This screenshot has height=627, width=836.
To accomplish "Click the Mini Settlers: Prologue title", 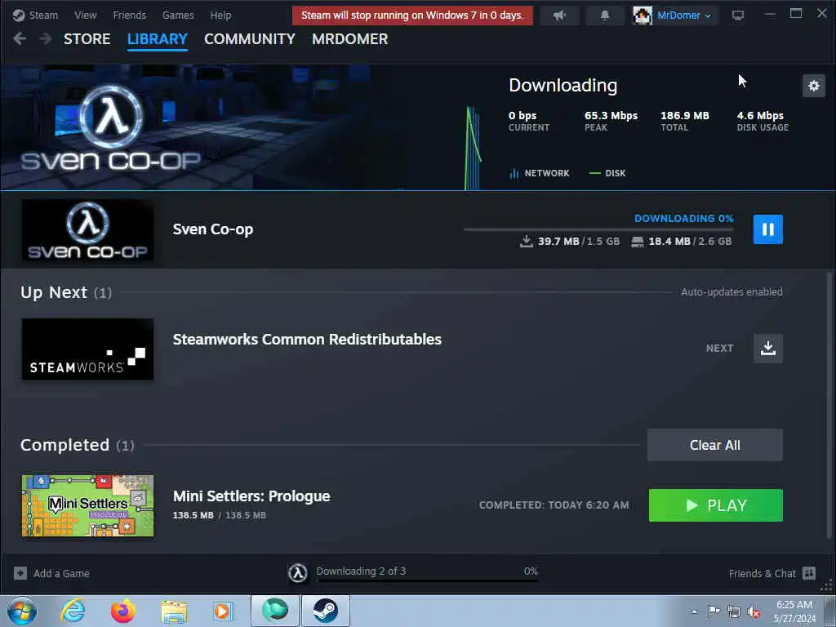I will tap(251, 496).
